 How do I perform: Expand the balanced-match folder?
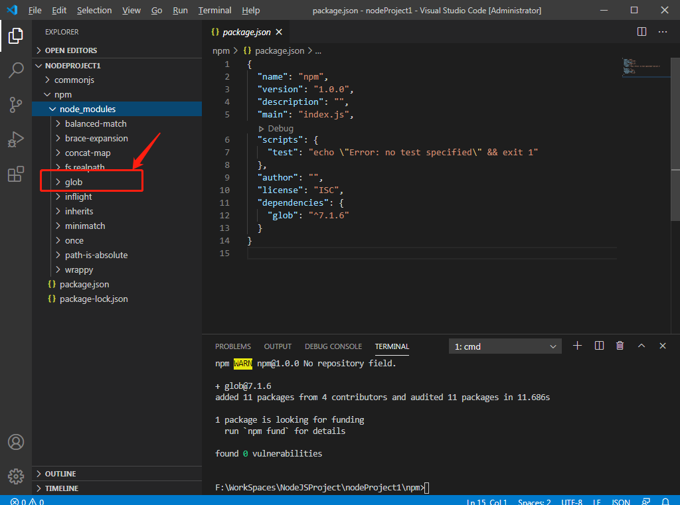point(117,123)
